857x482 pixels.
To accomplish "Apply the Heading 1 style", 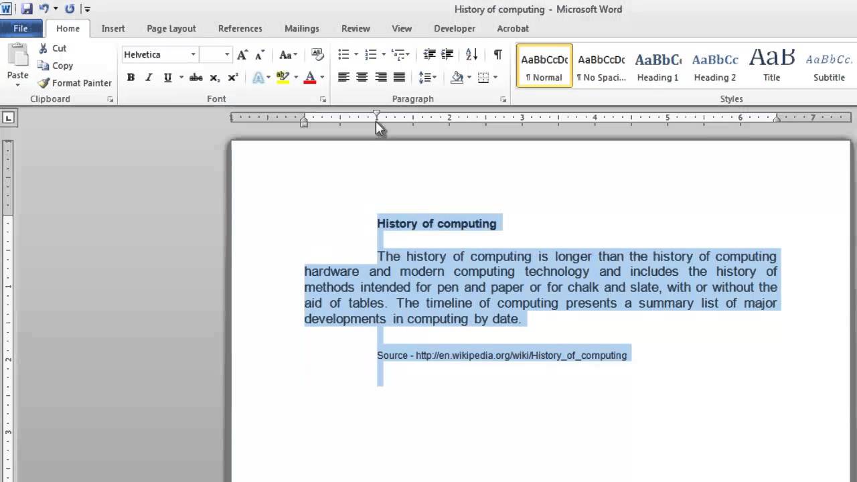I will point(657,67).
